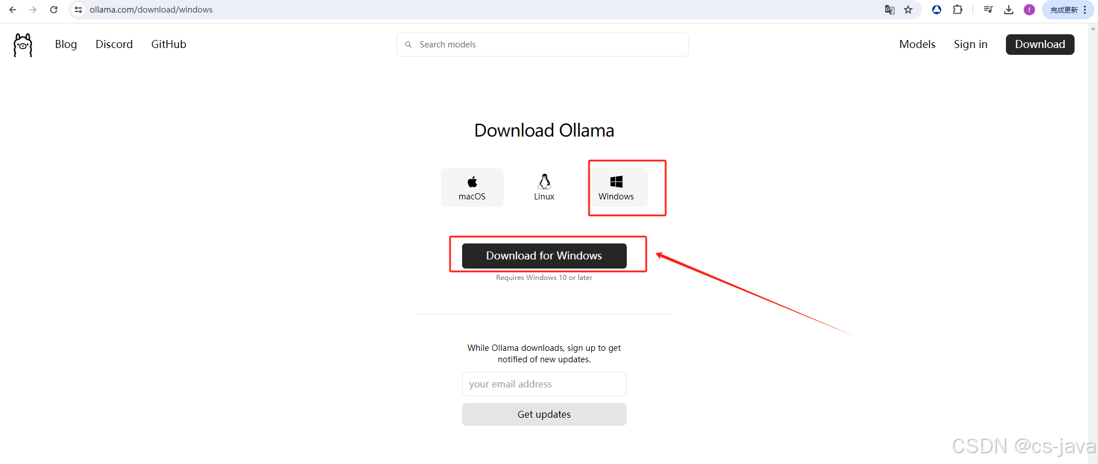Select the Linux penguin option

click(544, 187)
